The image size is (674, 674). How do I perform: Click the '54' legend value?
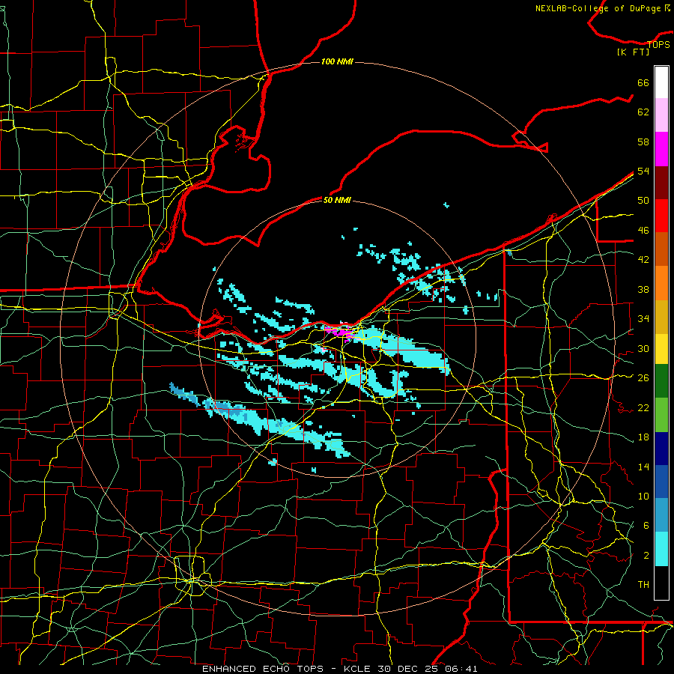(x=643, y=171)
